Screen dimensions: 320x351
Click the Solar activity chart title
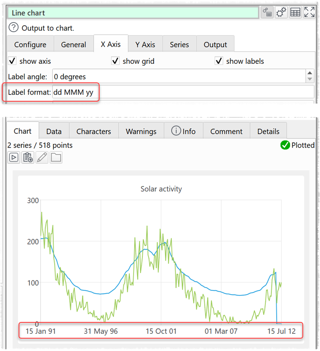161,188
